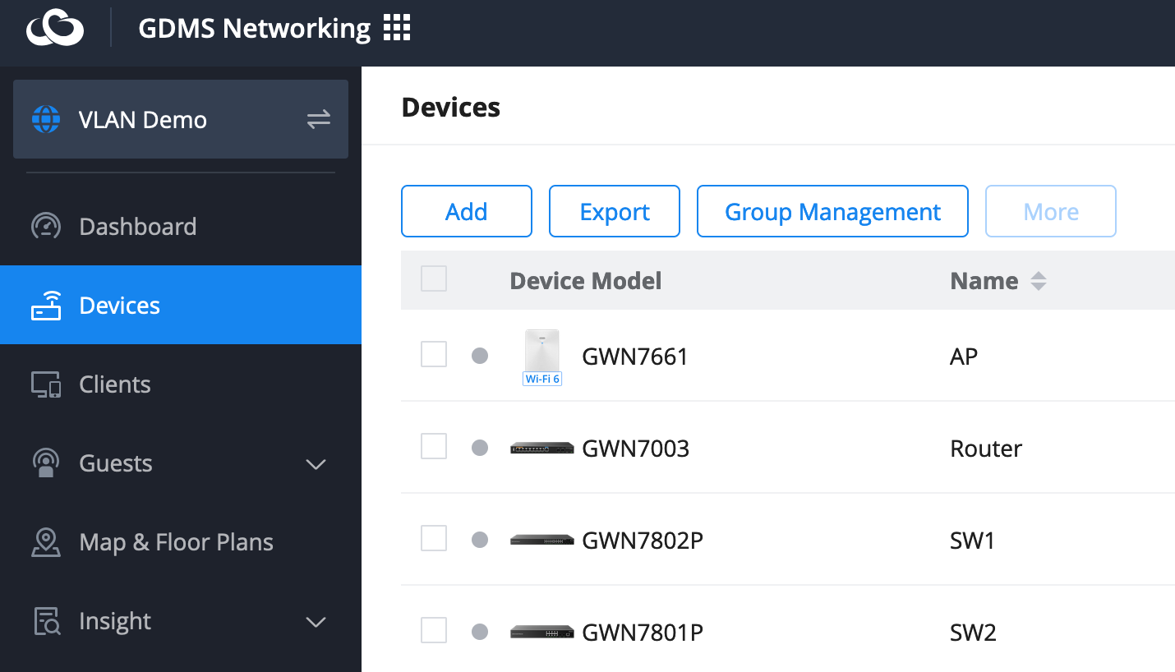Click the Devices page heading
Viewport: 1175px width, 672px height.
451,108
